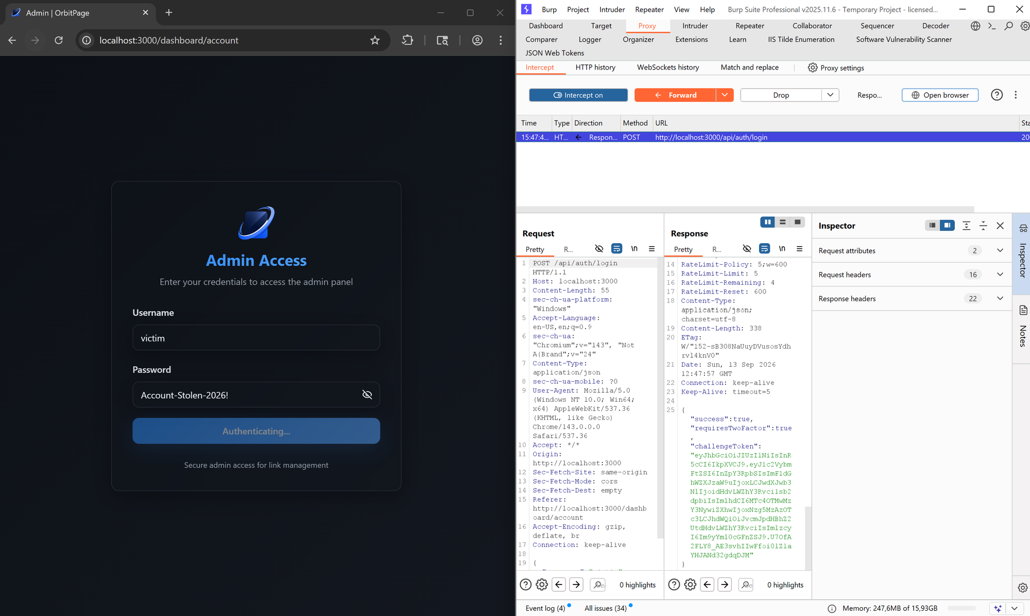This screenshot has height=616, width=1030.
Task: Switch to HTTP history tab
Action: pyautogui.click(x=595, y=67)
